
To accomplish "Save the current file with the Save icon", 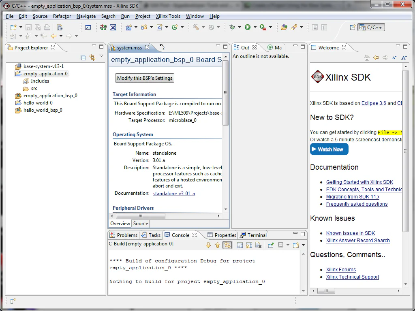I will tap(28, 27).
